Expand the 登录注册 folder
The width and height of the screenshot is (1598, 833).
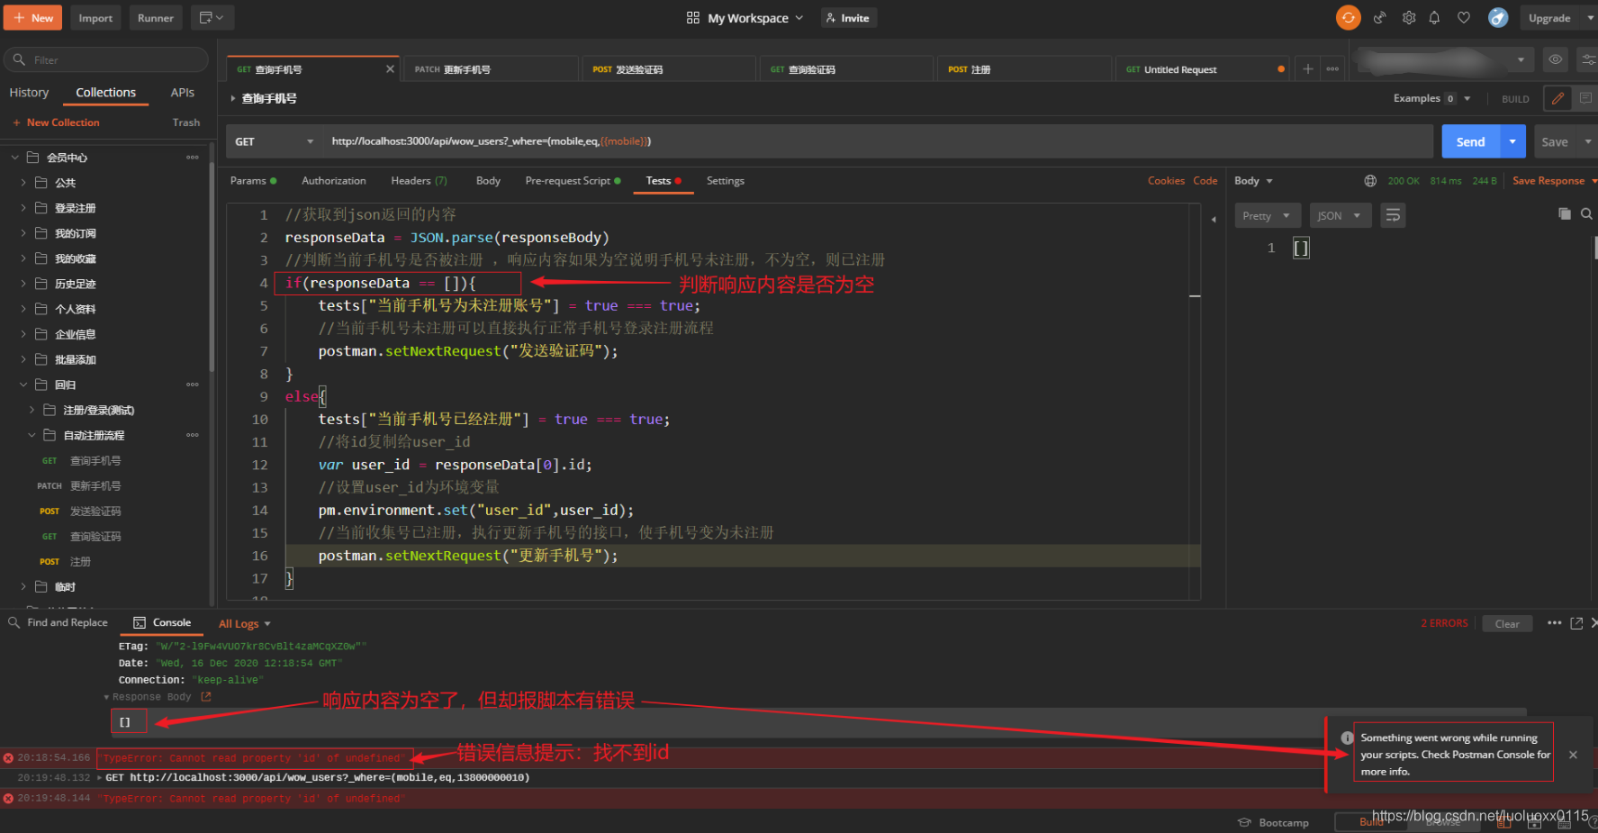23,208
